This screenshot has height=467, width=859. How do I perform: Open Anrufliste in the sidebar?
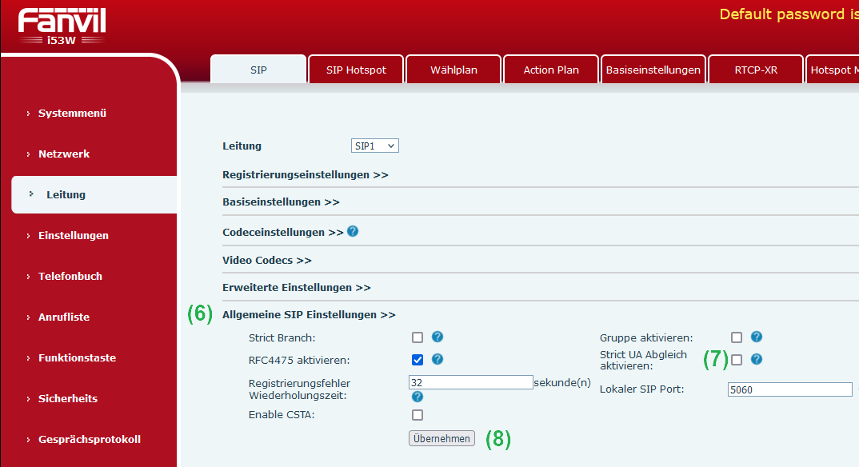click(63, 317)
